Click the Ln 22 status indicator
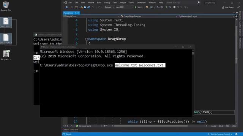 tap(214, 126)
